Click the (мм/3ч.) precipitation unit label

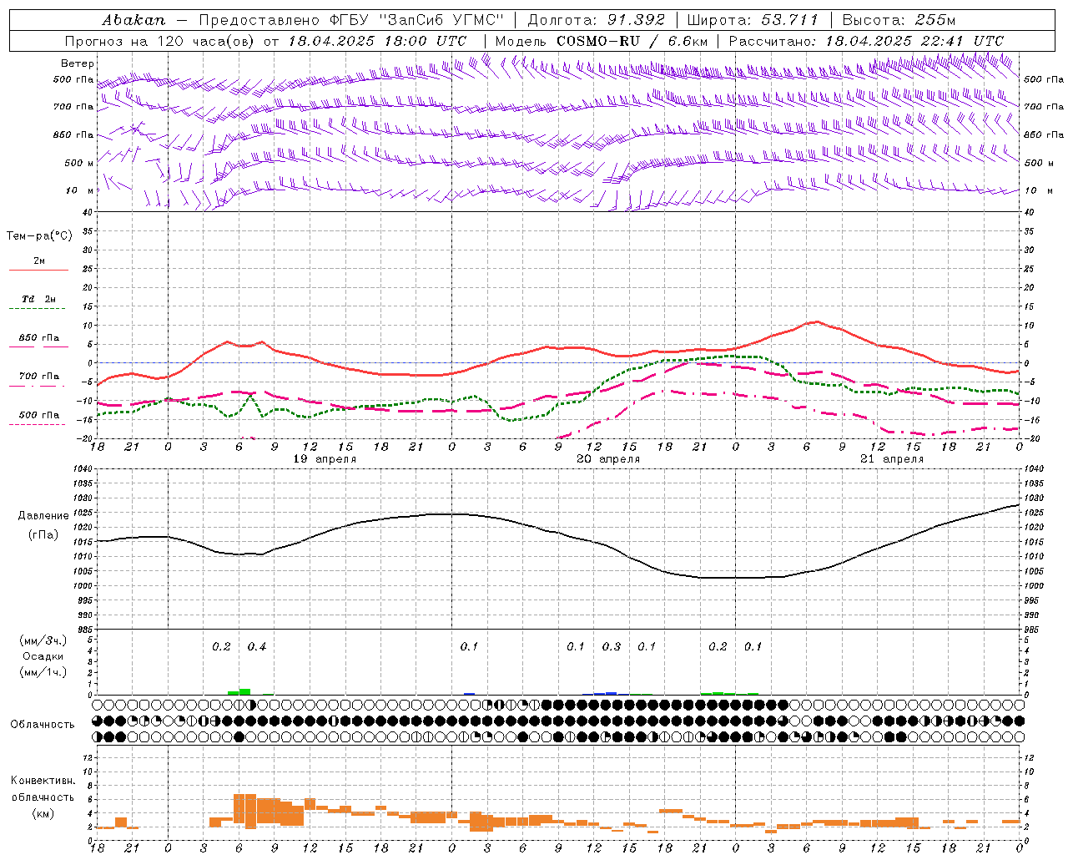coord(43,640)
